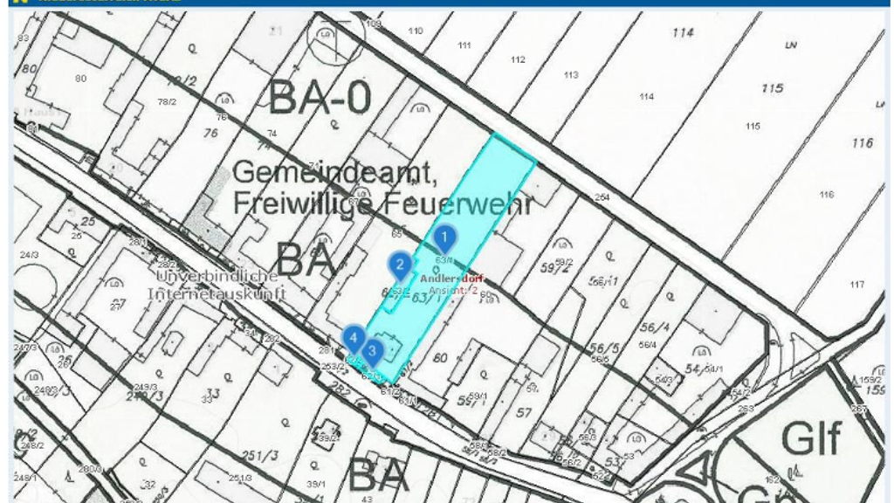Click parcel number 116
Image resolution: width=894 pixels, height=503 pixels.
click(863, 142)
